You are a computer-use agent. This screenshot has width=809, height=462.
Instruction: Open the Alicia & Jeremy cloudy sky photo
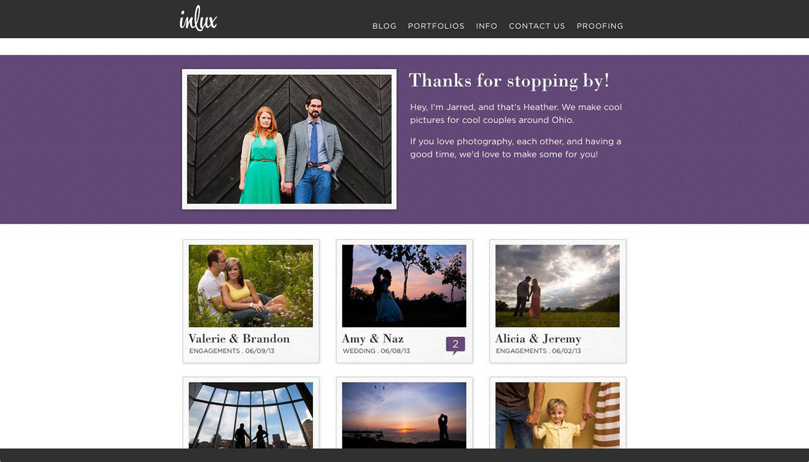tap(557, 285)
